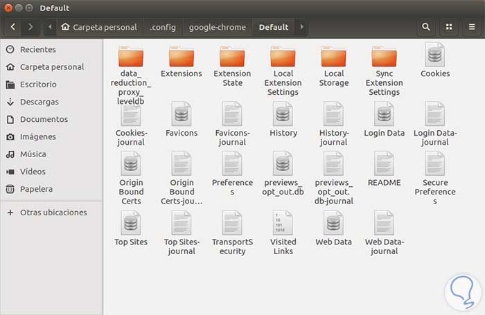Open Escritorio in the sidebar
This screenshot has height=315, width=485.
click(x=51, y=84)
